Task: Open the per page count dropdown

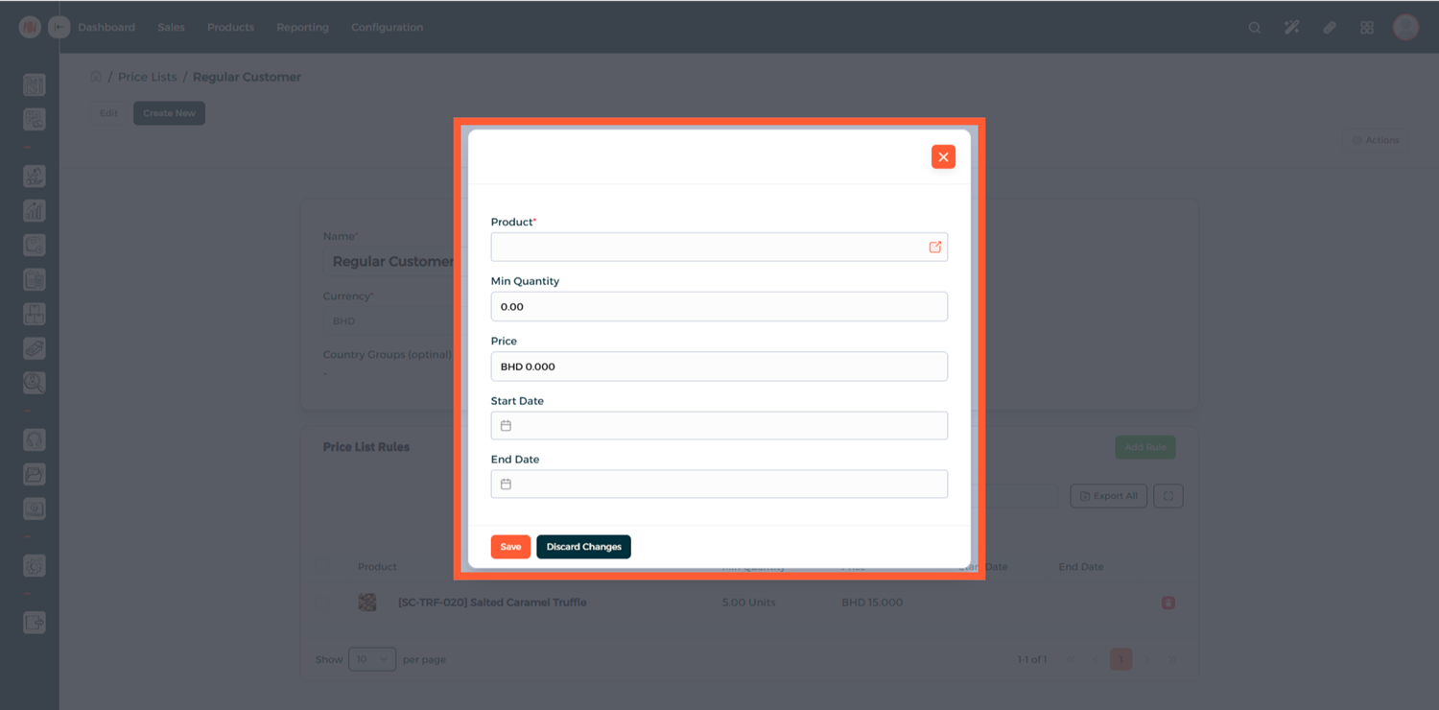Action: pyautogui.click(x=372, y=659)
